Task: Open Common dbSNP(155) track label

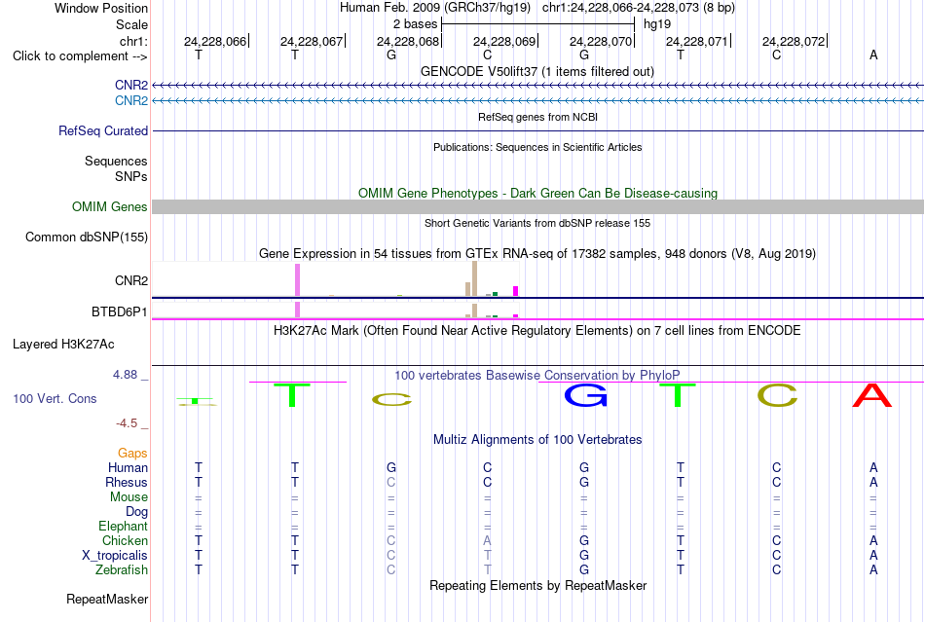Action: 86,237
